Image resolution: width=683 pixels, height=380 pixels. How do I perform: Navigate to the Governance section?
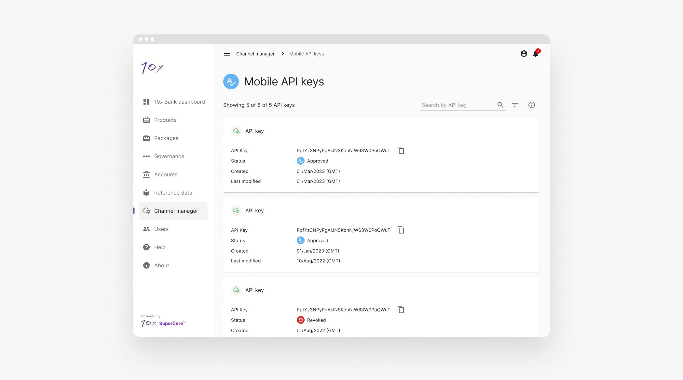click(x=169, y=156)
